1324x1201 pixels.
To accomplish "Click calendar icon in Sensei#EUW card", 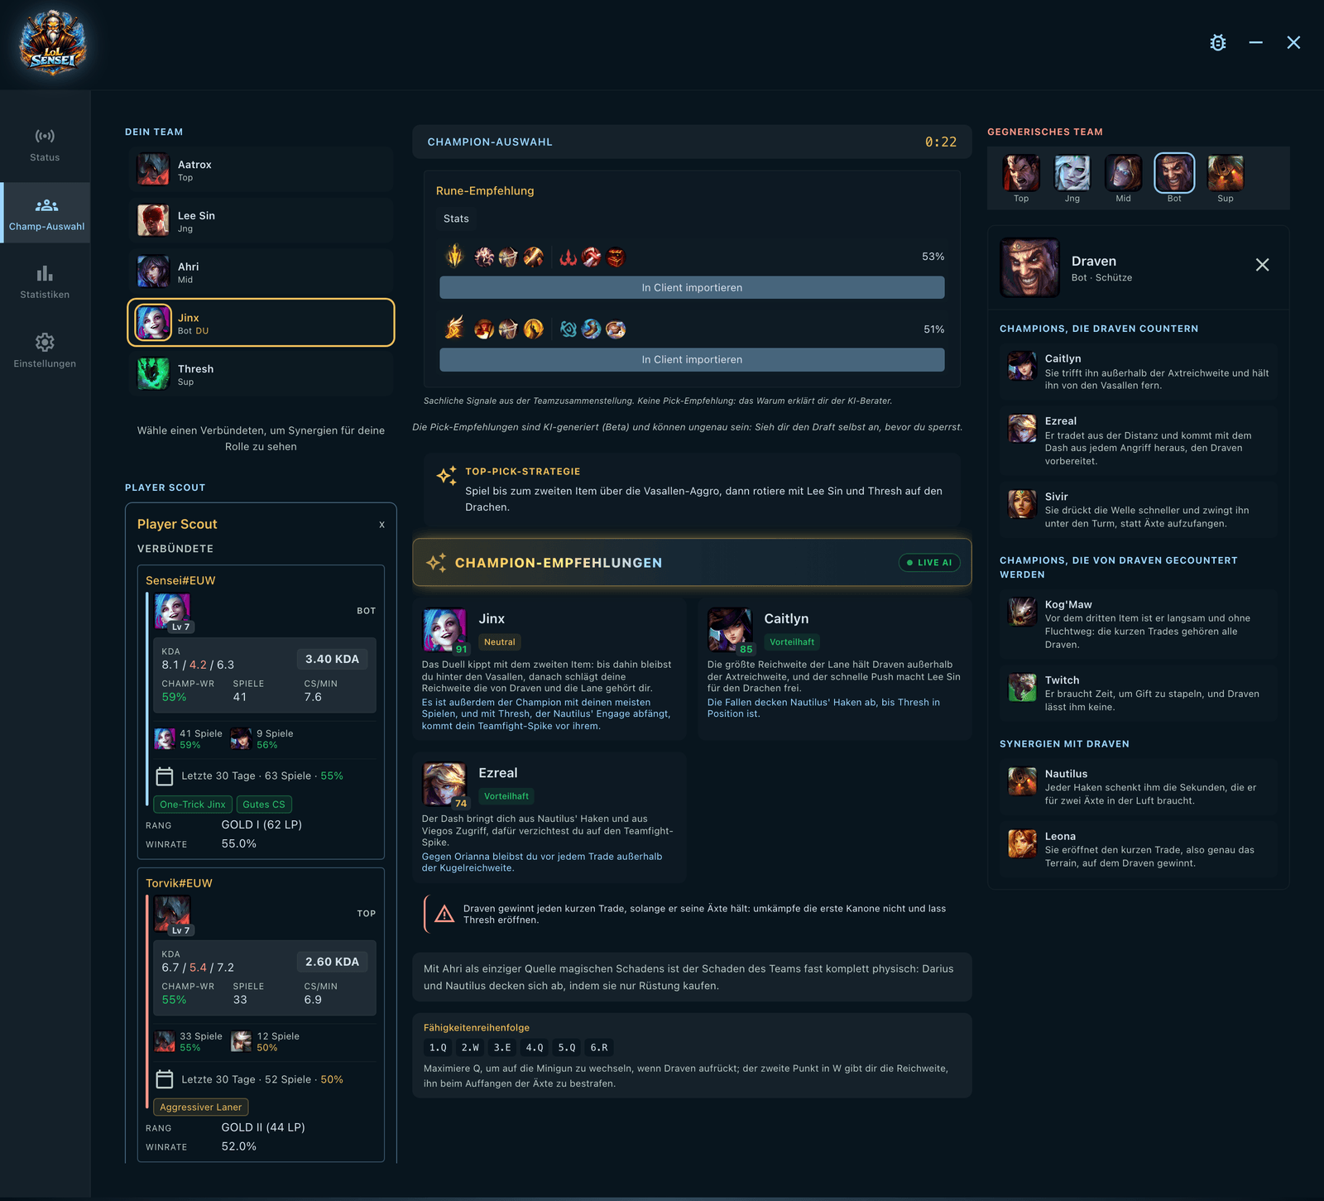I will point(165,776).
